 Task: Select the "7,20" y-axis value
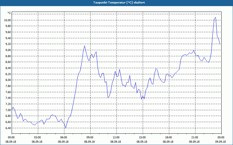8,104
